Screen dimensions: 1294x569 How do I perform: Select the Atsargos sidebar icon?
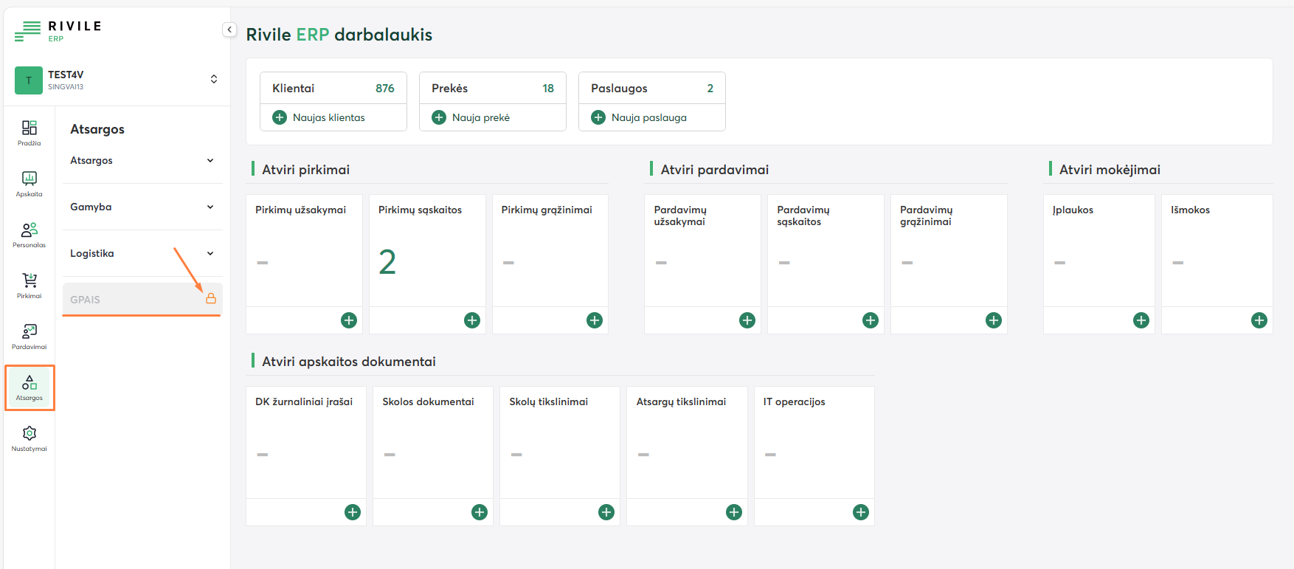(x=30, y=387)
